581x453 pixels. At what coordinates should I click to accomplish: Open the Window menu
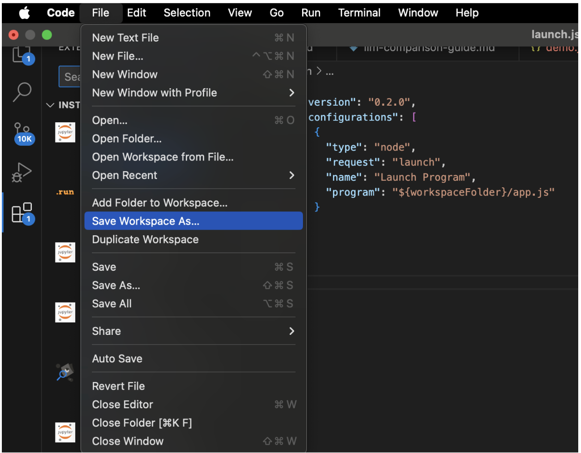point(418,13)
